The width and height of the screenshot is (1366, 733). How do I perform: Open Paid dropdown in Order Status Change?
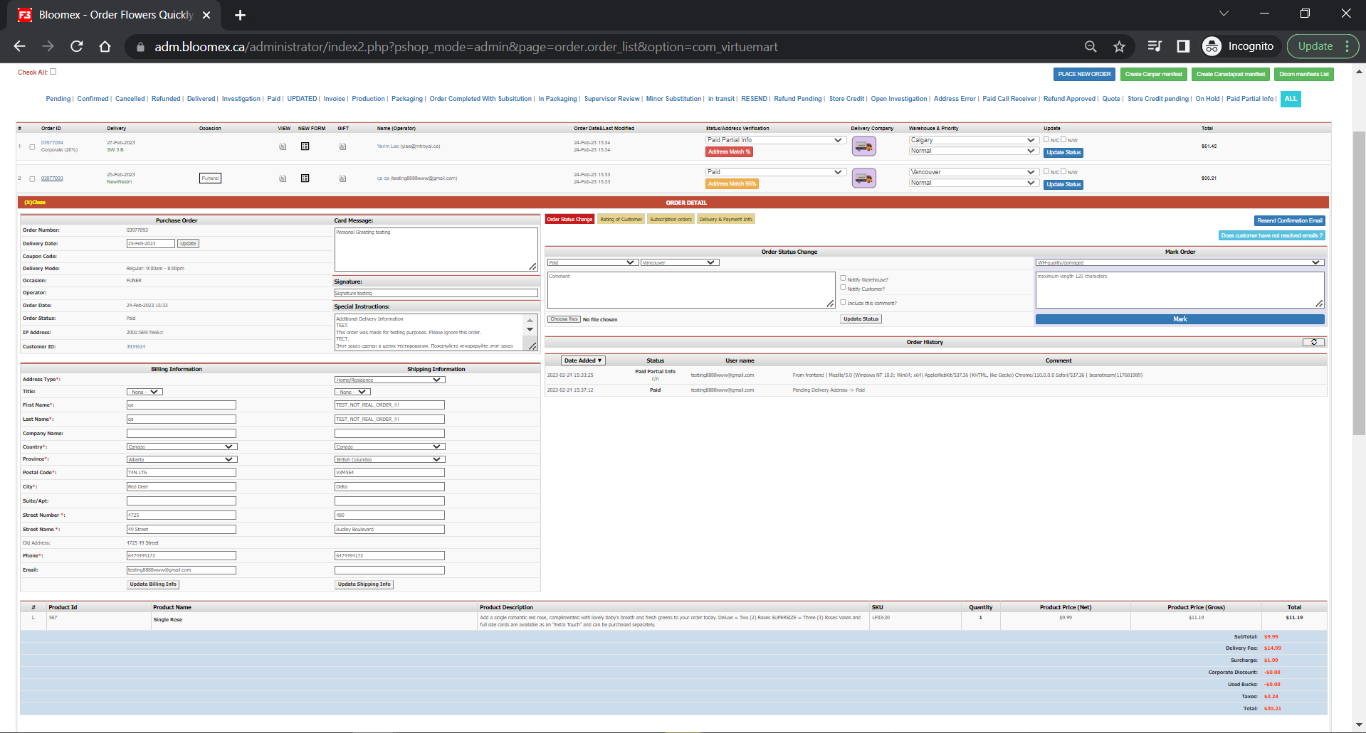592,262
